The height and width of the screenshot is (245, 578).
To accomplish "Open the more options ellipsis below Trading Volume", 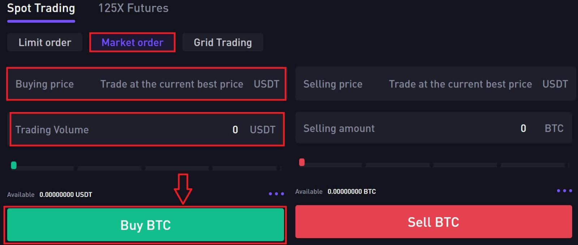I will coord(277,194).
